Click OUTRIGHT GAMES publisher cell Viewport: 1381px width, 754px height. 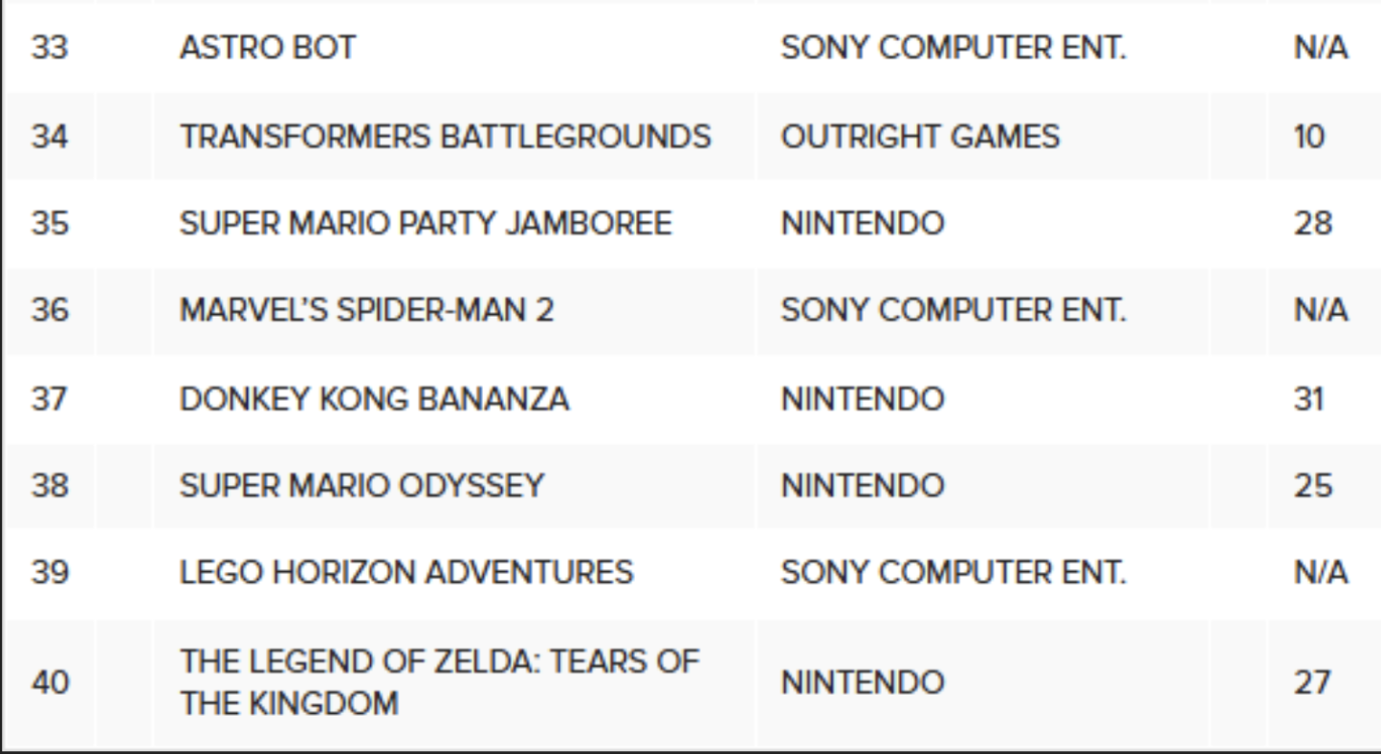(920, 136)
